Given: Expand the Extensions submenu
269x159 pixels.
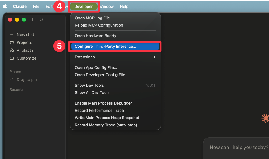Looking at the screenshot, I should 115,57.
